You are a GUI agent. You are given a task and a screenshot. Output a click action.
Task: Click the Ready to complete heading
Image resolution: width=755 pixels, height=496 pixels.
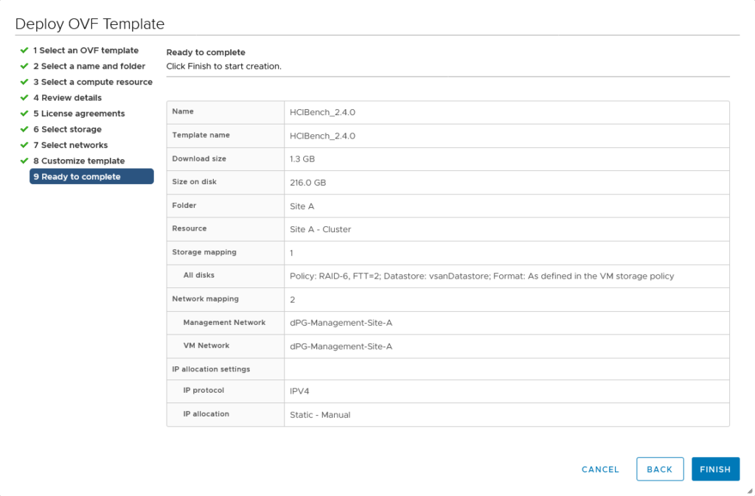[206, 52]
